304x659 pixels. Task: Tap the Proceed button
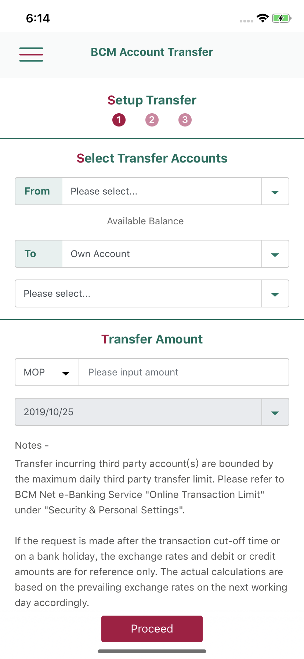pos(152,629)
